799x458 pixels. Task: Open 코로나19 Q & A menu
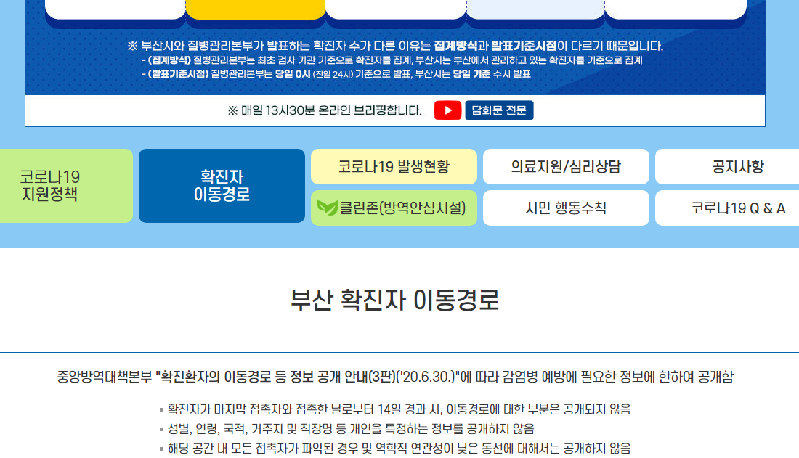pos(727,208)
